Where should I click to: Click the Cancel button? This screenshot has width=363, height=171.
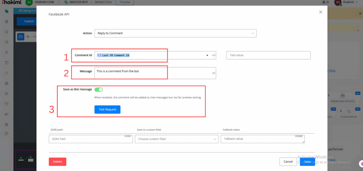(x=288, y=161)
